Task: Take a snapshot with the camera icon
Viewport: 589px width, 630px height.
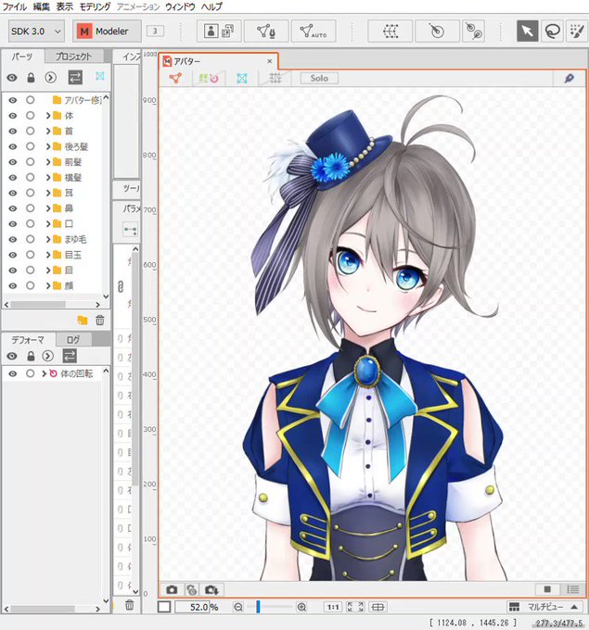Action: [x=172, y=589]
